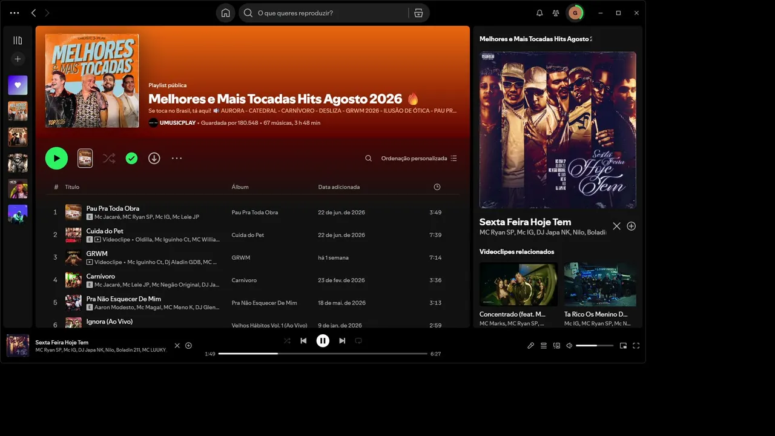Open related video 'Ta Rico Os Menino D...'

[x=600, y=294]
